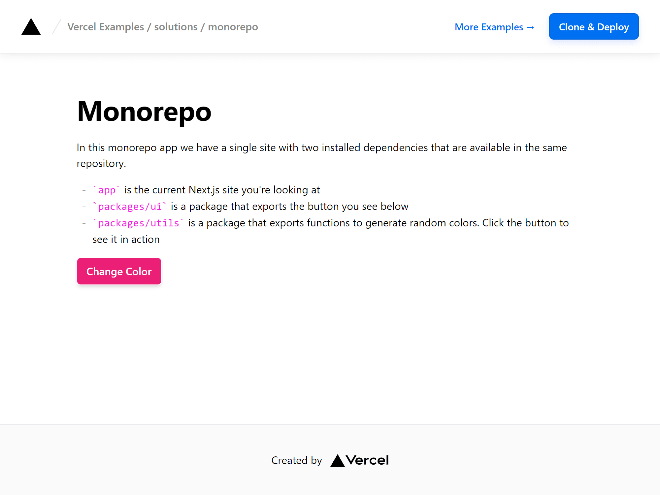Screen dimensions: 660x495
Task: Select the monorepo breadcrumb entry
Action: tap(233, 27)
